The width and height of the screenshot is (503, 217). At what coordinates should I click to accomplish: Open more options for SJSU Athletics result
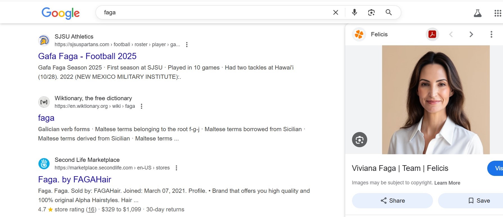point(187,44)
